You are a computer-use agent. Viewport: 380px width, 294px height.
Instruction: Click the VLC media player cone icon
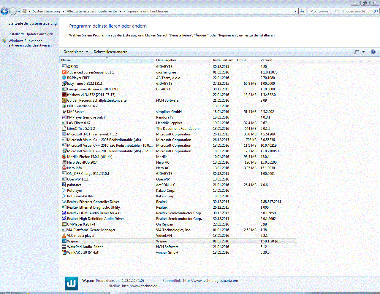64,235
